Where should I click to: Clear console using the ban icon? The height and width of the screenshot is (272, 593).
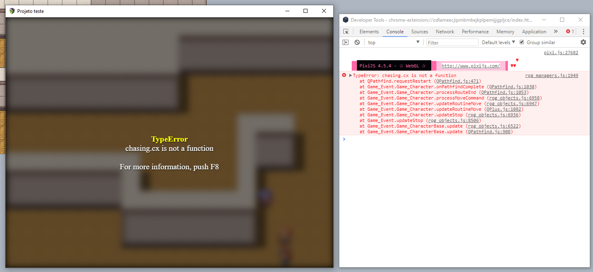click(x=357, y=42)
